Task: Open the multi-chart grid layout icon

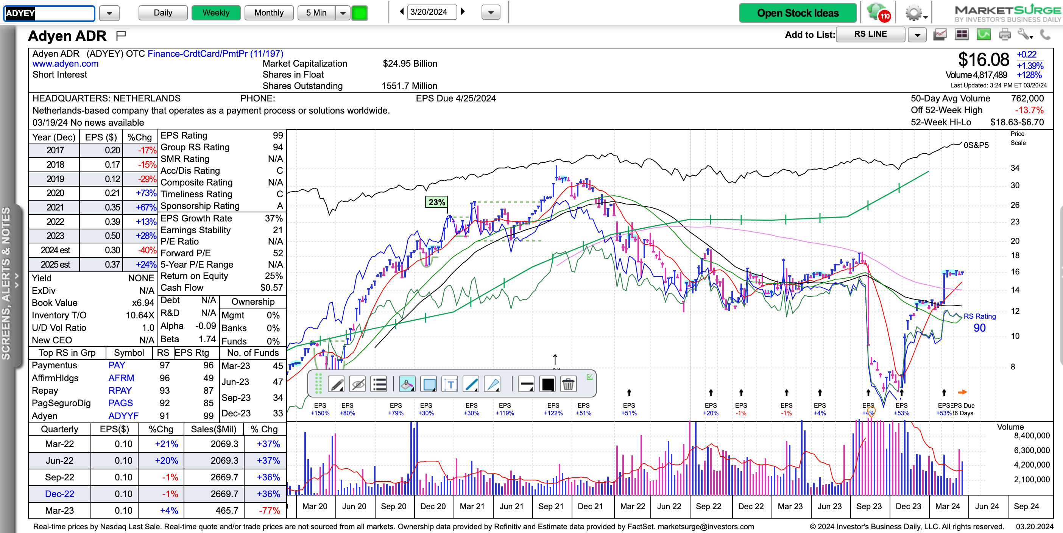Action: point(962,35)
